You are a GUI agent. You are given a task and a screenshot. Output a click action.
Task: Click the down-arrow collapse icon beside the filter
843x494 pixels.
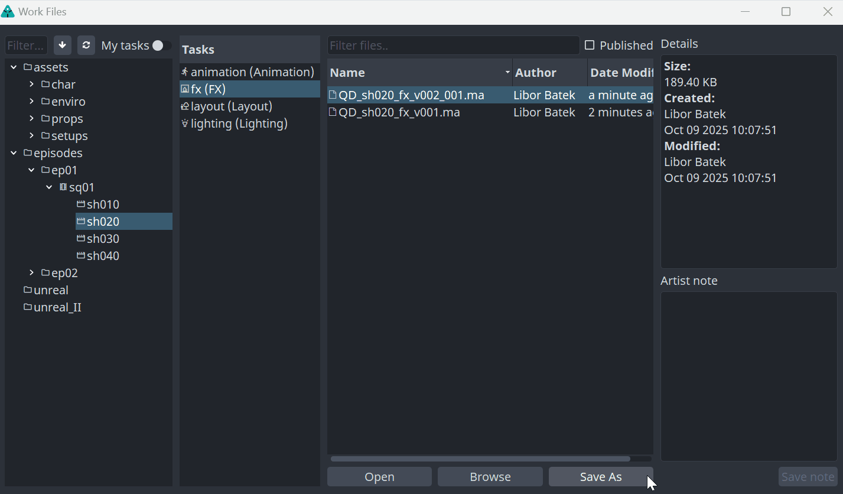tap(63, 45)
